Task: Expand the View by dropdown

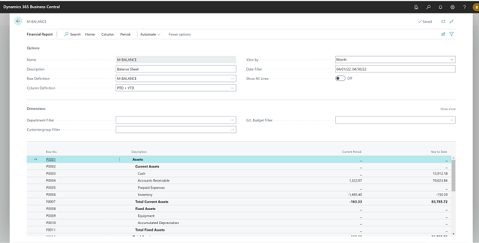Action: click(x=452, y=60)
